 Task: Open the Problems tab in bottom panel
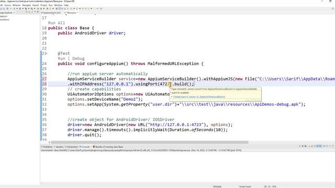click(x=47, y=147)
